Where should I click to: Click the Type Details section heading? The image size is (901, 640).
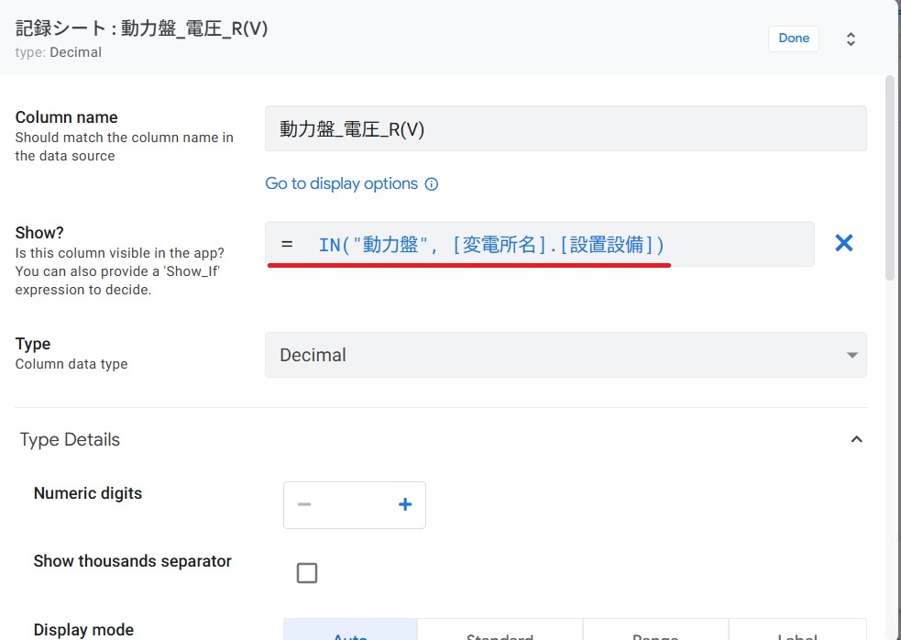click(70, 440)
